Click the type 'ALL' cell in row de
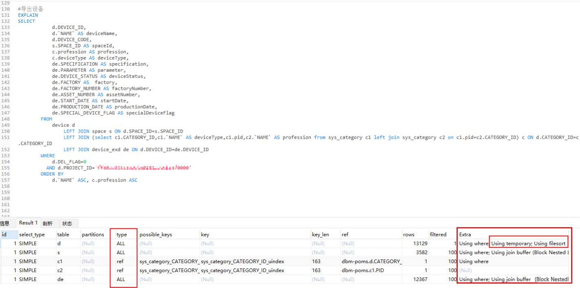 point(127,279)
